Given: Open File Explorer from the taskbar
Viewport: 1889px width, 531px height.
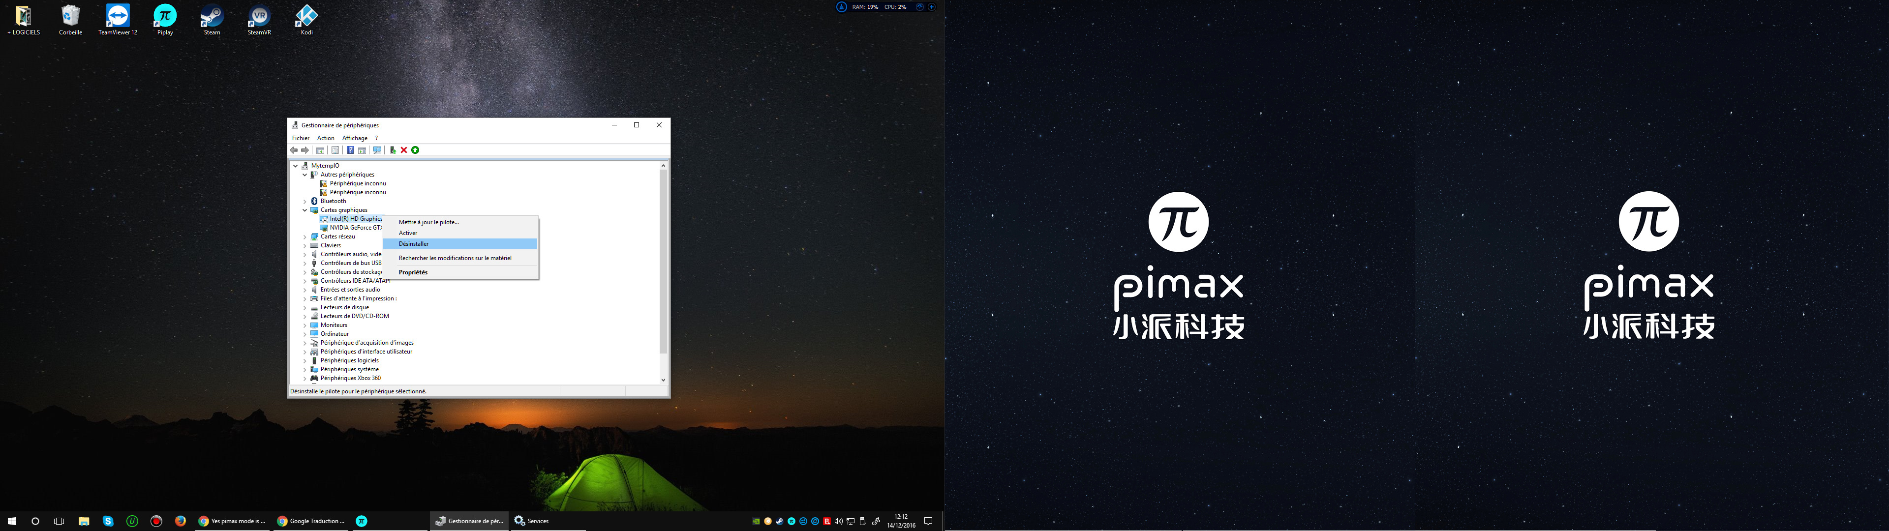Looking at the screenshot, I should click(84, 522).
